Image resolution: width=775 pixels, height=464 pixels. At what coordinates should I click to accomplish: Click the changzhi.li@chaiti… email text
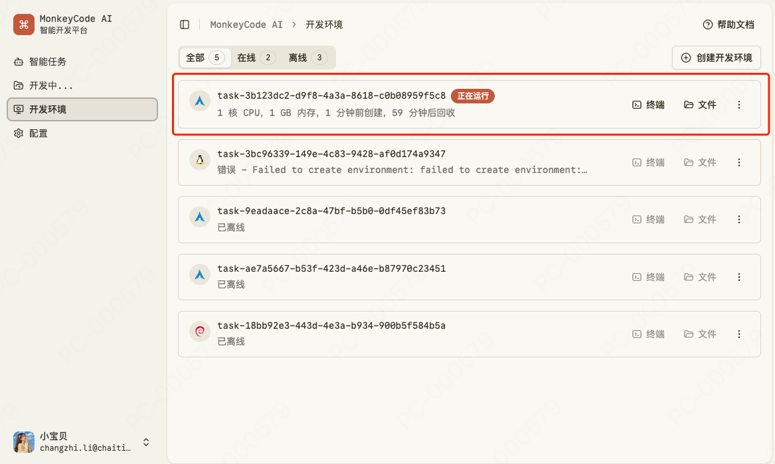86,447
